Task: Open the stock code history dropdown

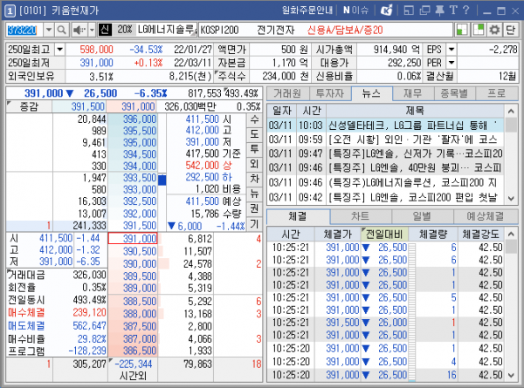Action: coord(49,30)
